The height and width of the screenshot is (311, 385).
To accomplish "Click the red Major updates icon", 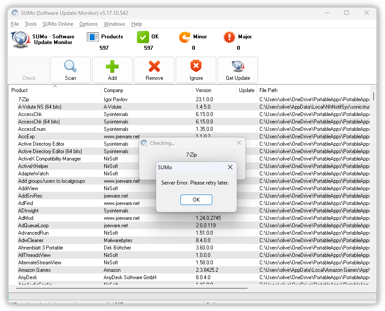I will pyautogui.click(x=229, y=37).
